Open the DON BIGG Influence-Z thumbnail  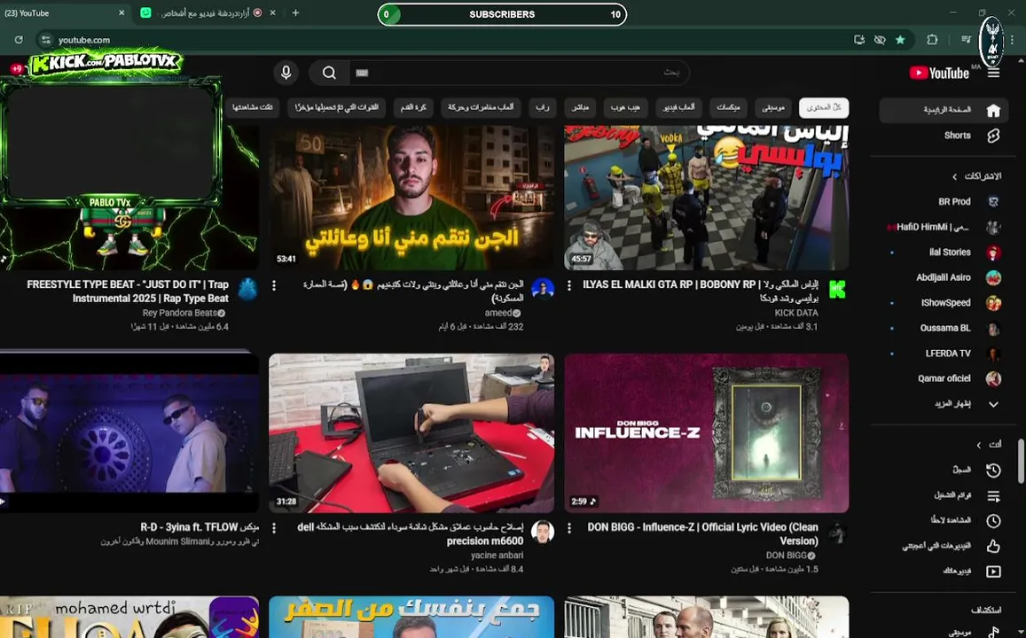[x=707, y=432]
